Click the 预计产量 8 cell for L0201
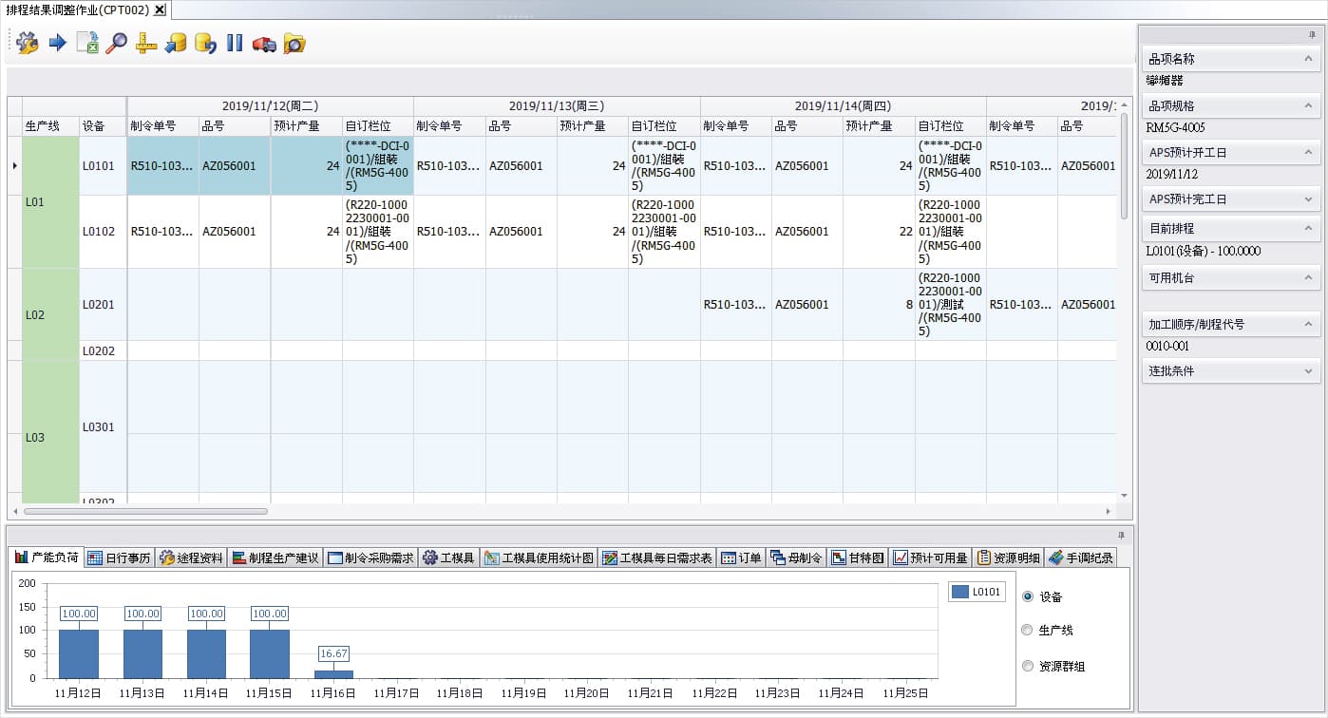This screenshot has width=1328, height=718. [879, 304]
